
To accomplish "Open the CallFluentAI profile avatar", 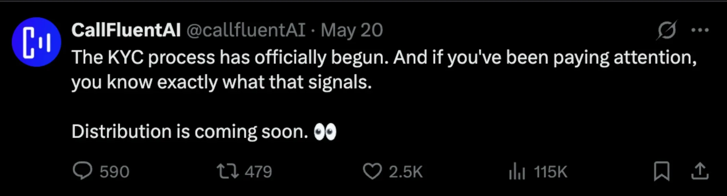I will [x=36, y=42].
